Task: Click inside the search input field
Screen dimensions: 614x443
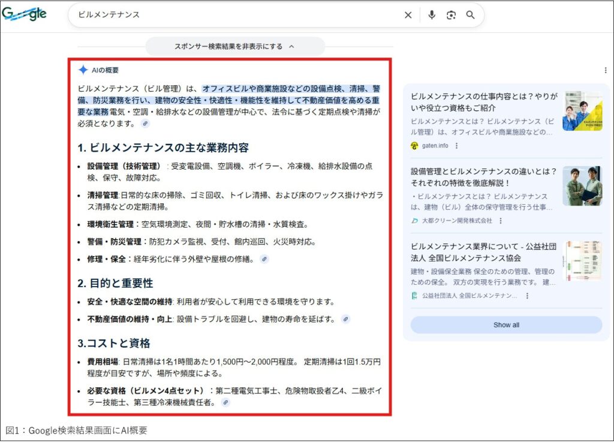Action: [240, 15]
